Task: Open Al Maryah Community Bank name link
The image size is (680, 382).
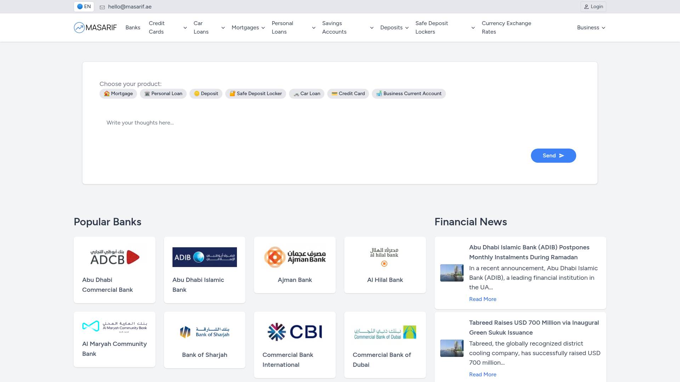Action: [114, 349]
